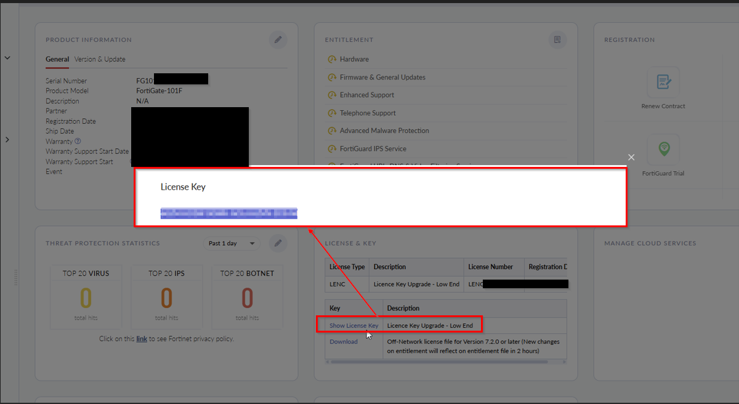Click Advanced Malware Protection text
Image resolution: width=739 pixels, height=404 pixels.
384,131
